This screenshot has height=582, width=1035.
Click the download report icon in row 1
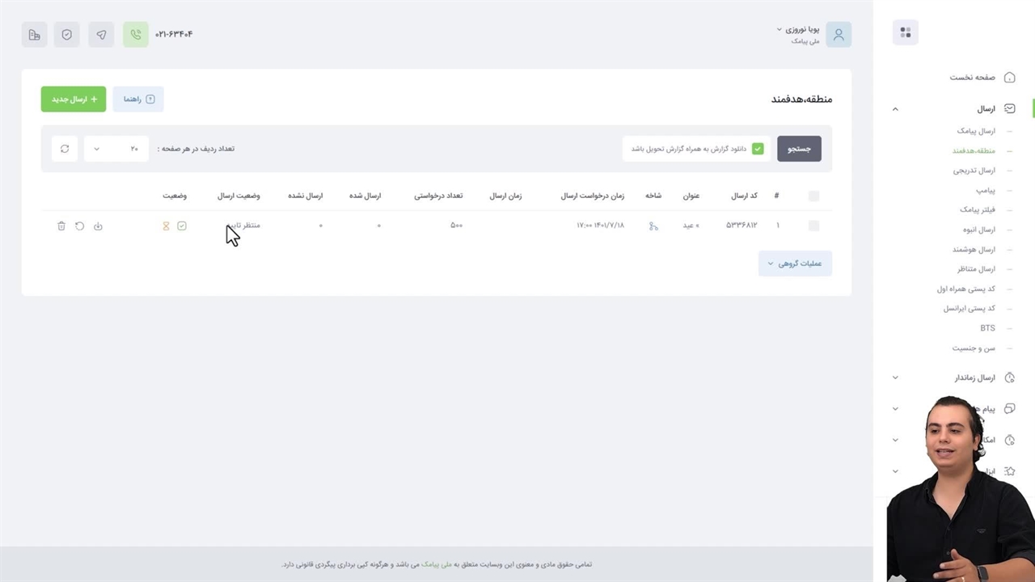coord(98,226)
